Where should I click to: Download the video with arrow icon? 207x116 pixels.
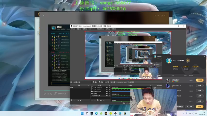coord(48,94)
